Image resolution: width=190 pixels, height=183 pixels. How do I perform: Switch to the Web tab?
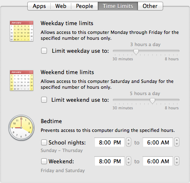[x=61, y=6]
